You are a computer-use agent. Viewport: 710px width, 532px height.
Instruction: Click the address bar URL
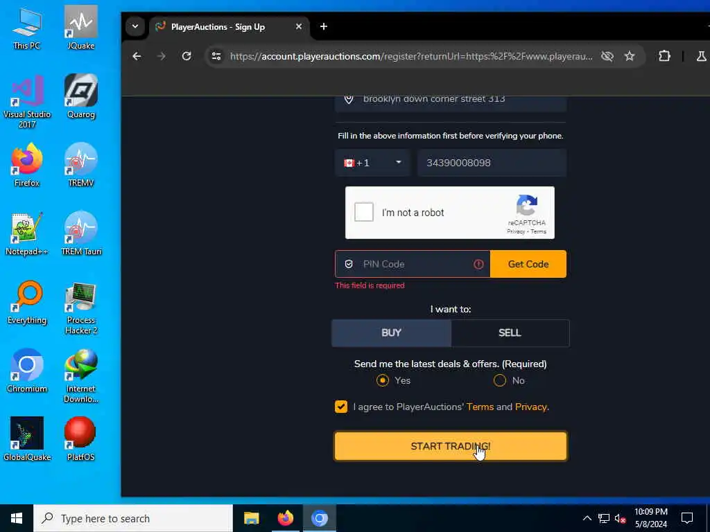coord(411,56)
